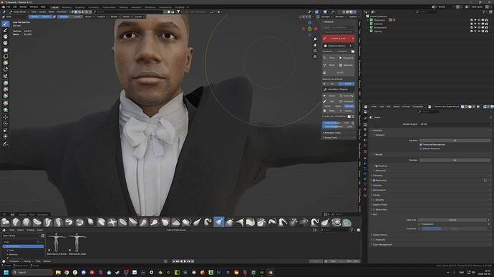Image resolution: width=494 pixels, height=277 pixels.
Task: Enable the Motion Blur checkbox
Action: point(374,209)
